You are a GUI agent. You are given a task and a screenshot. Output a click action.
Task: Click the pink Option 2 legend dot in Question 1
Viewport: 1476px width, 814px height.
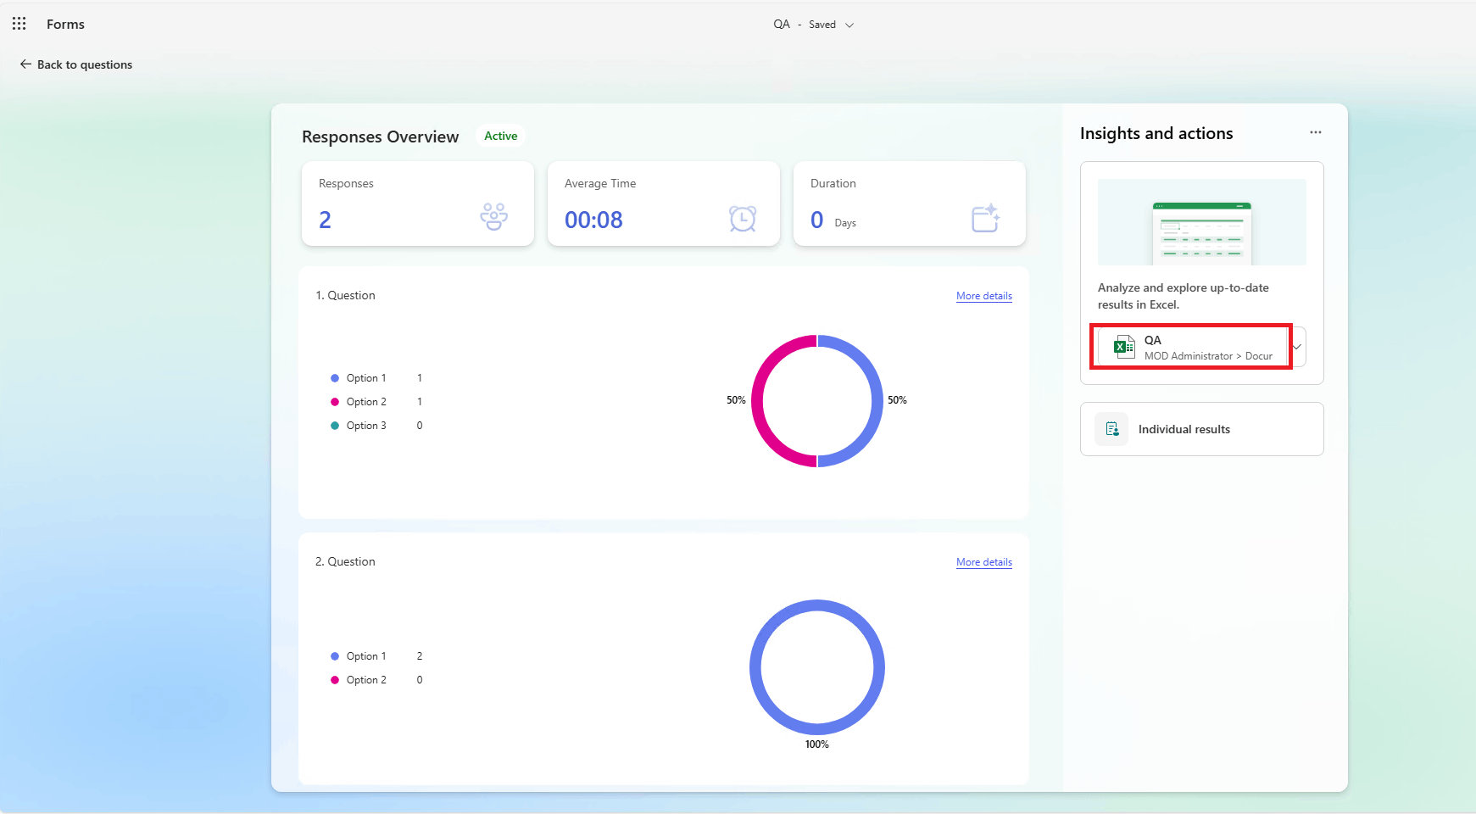[x=335, y=402]
